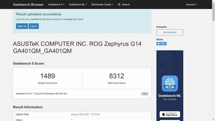Select the single-core score 1489

tap(48, 76)
